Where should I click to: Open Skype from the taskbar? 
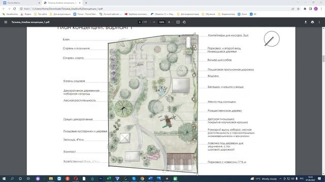click(x=134, y=178)
